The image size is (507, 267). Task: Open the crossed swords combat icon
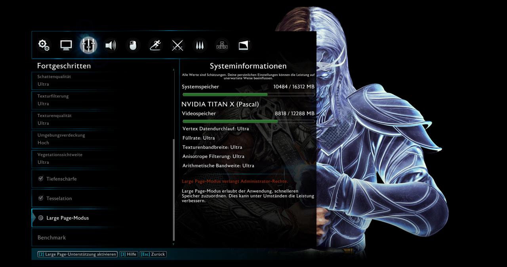[x=177, y=45]
